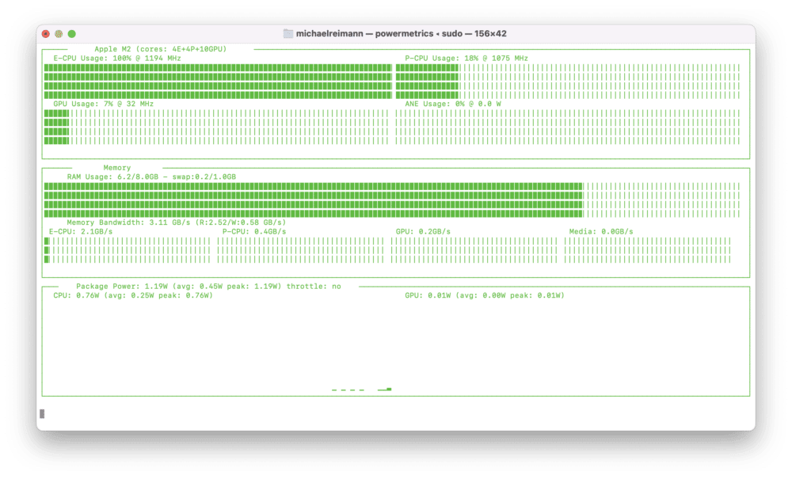This screenshot has height=479, width=792.
Task: Click the GPU usage bar gauge
Action: [x=215, y=127]
